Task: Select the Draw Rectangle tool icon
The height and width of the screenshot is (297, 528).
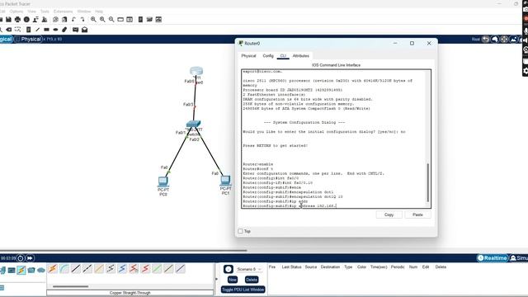Action: (46, 30)
